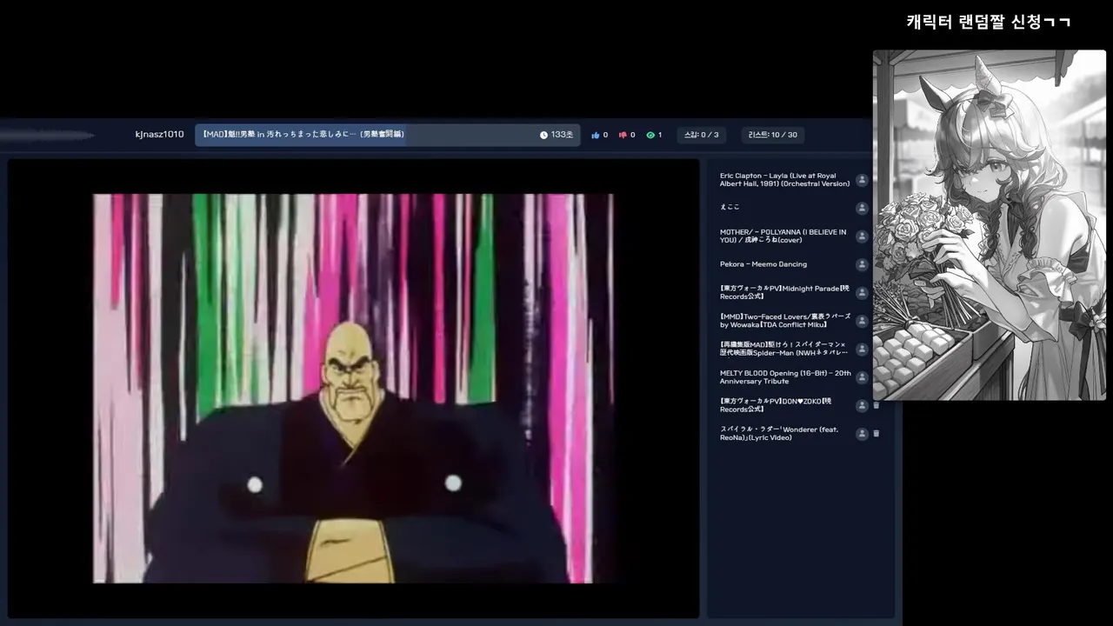Click the 133초 remaining time label
Screen dimensions: 1113x626
pyautogui.click(x=562, y=135)
